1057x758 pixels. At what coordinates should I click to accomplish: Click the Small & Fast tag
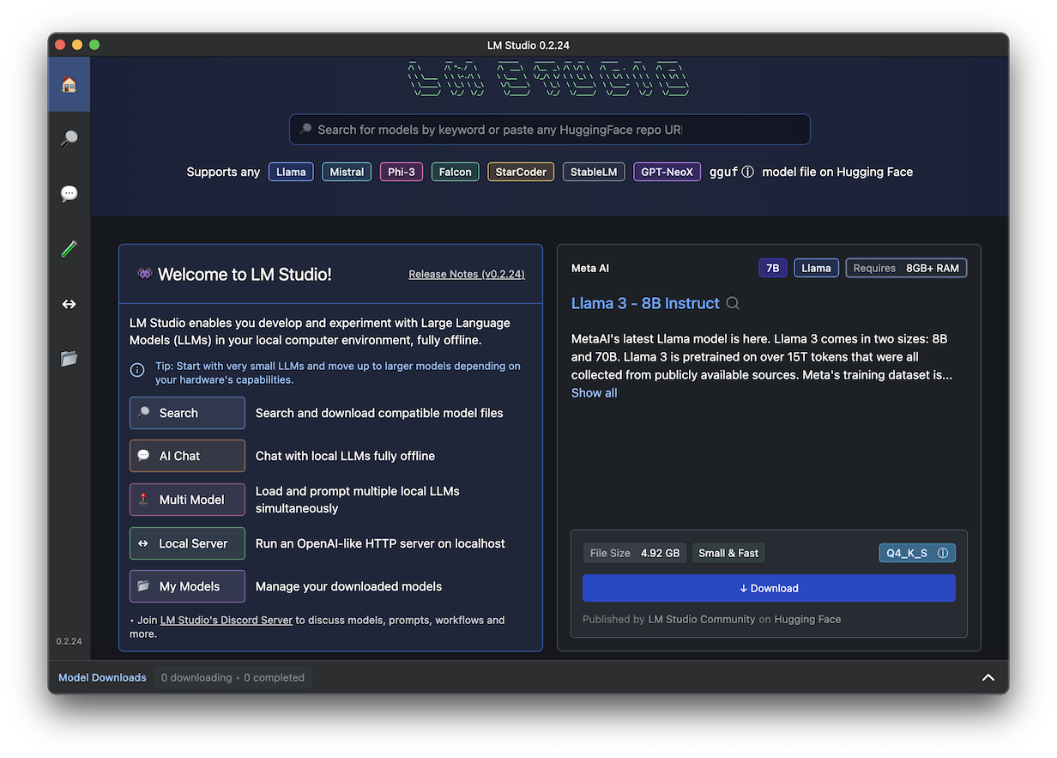728,553
